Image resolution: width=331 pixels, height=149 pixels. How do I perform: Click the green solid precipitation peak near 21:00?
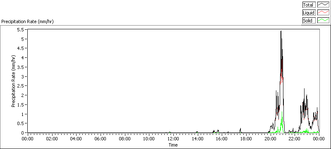point(282,112)
